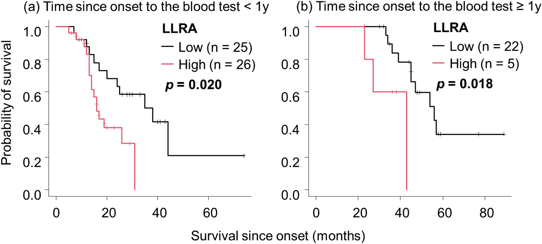This screenshot has width=542, height=244.
Task: Click the panel (b) title text
Action: point(418,7)
